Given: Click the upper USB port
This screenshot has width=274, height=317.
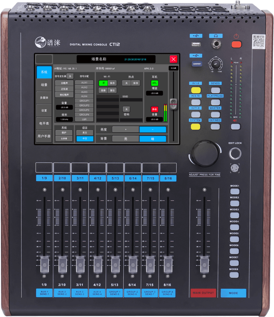Looking at the screenshot, I should [196, 44].
